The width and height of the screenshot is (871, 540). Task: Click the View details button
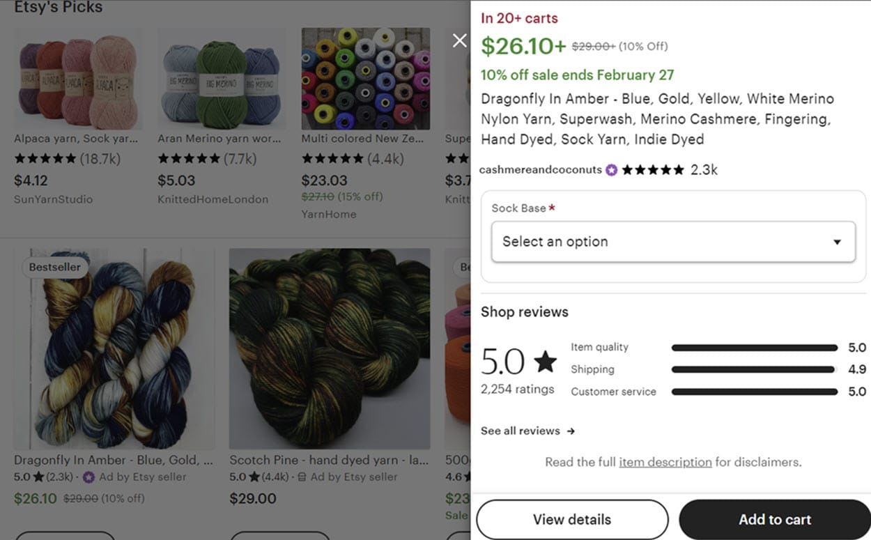pos(571,519)
